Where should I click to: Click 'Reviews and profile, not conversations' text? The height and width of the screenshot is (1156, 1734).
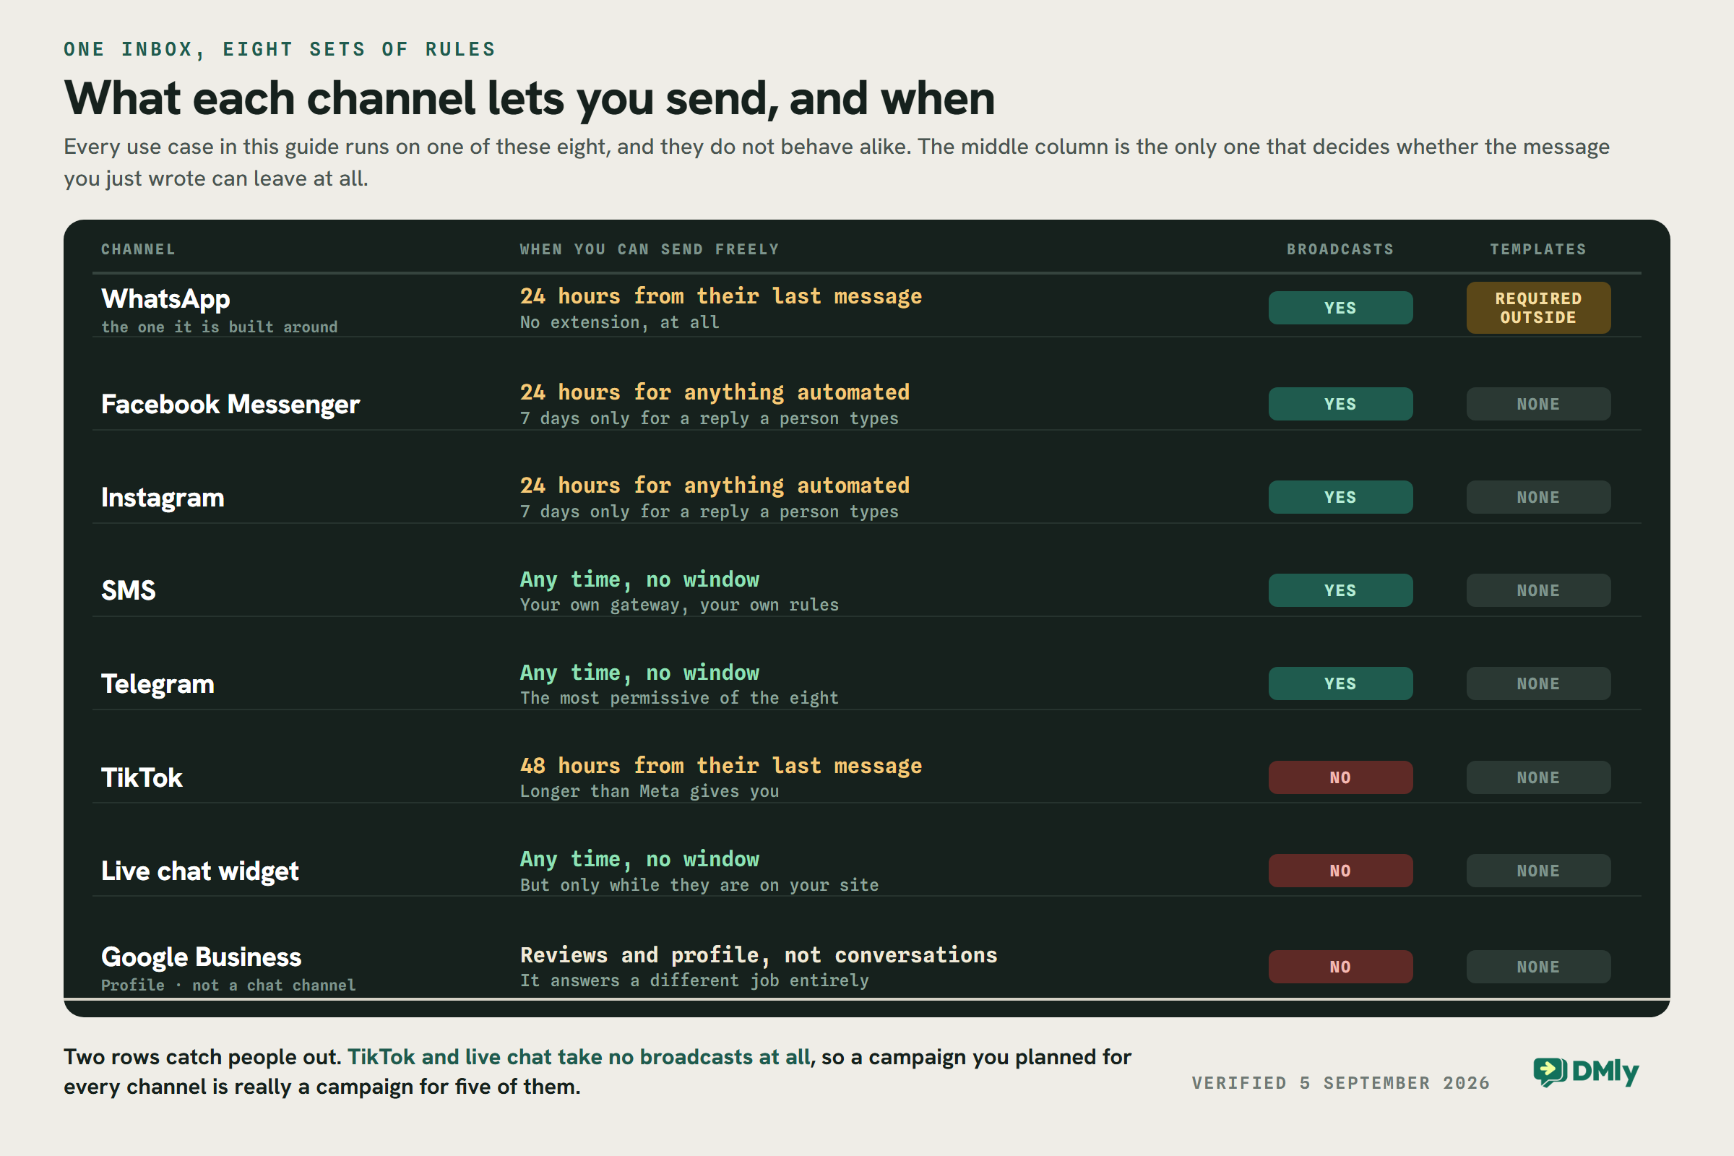click(759, 955)
